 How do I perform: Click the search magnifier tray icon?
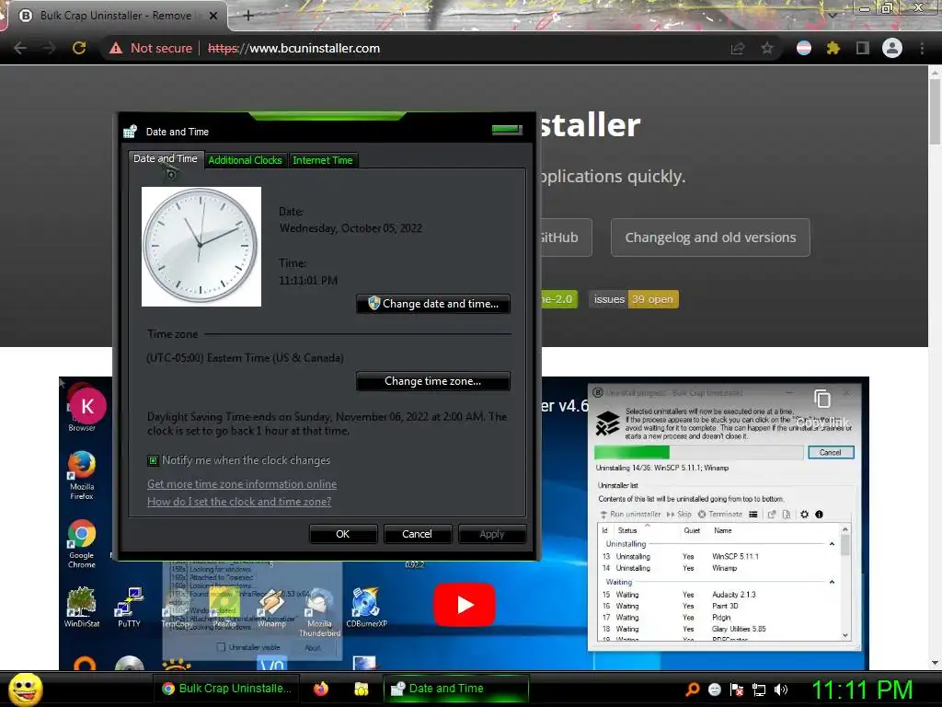pos(693,690)
